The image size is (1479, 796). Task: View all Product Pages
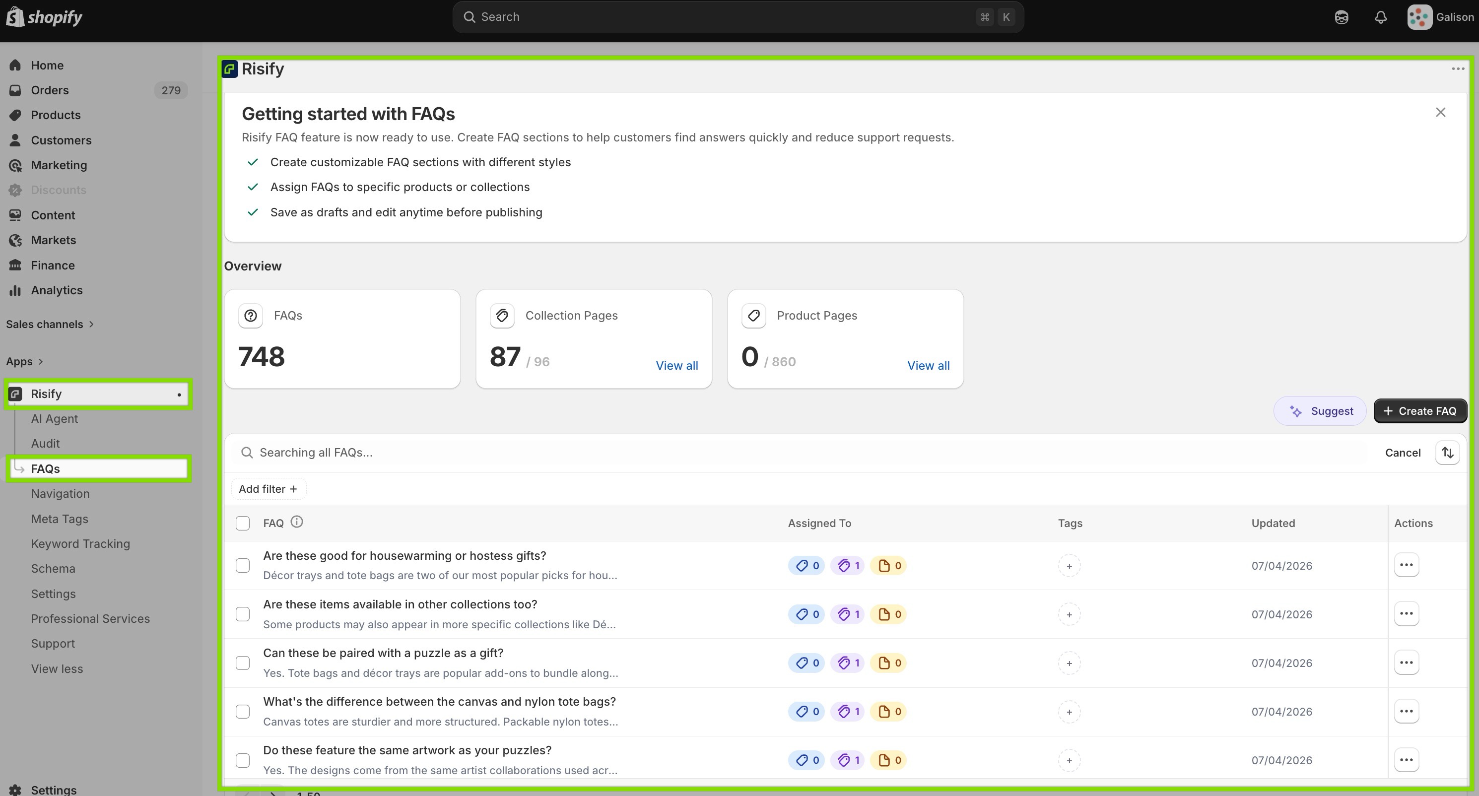pyautogui.click(x=929, y=366)
